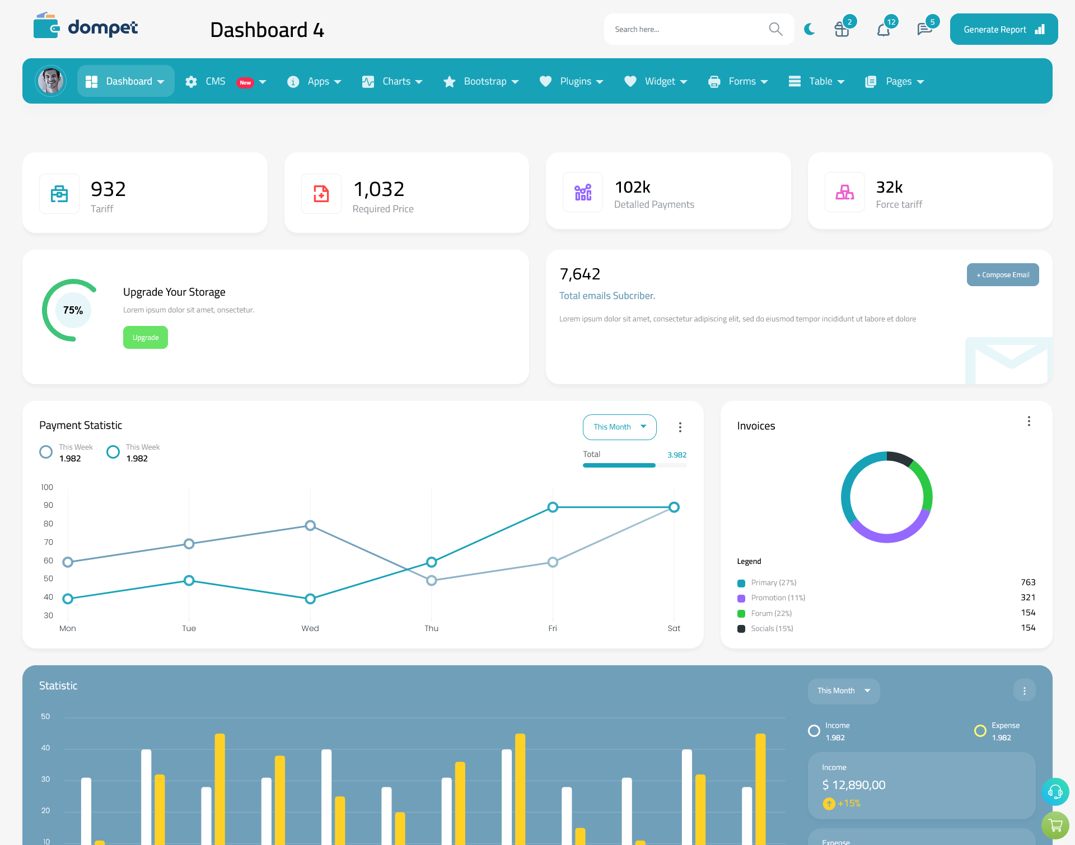
Task: Expand the This Month dropdown in Statistic section
Action: click(x=842, y=690)
